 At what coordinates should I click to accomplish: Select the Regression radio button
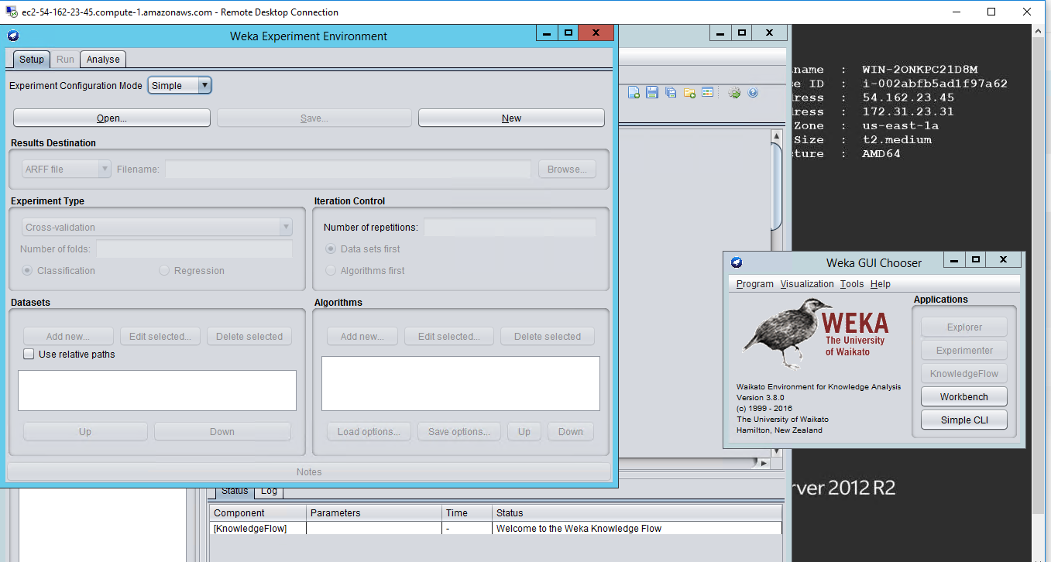click(x=164, y=271)
